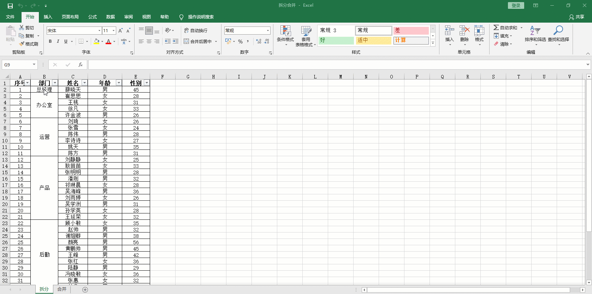
Task: Click the Format cells icon
Action: pyautogui.click(x=479, y=35)
